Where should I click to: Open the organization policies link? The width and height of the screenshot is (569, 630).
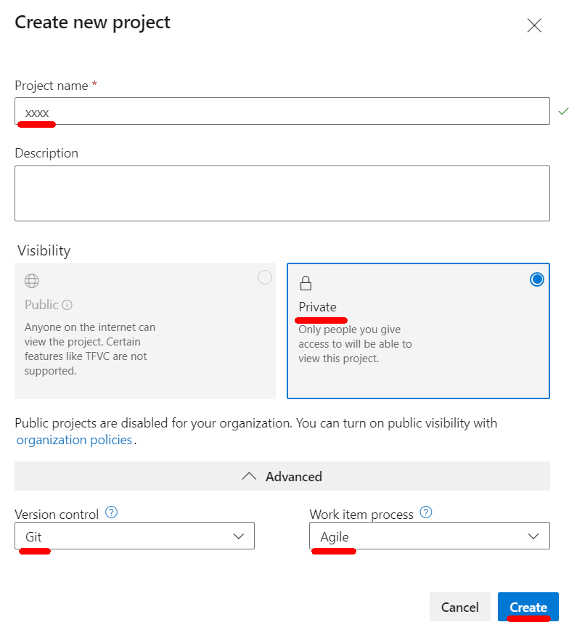click(x=74, y=440)
